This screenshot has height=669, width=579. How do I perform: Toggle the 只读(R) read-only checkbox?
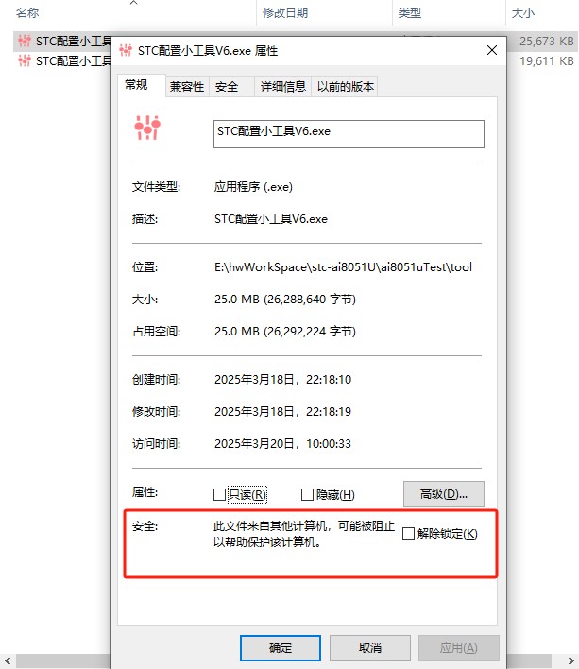[219, 494]
